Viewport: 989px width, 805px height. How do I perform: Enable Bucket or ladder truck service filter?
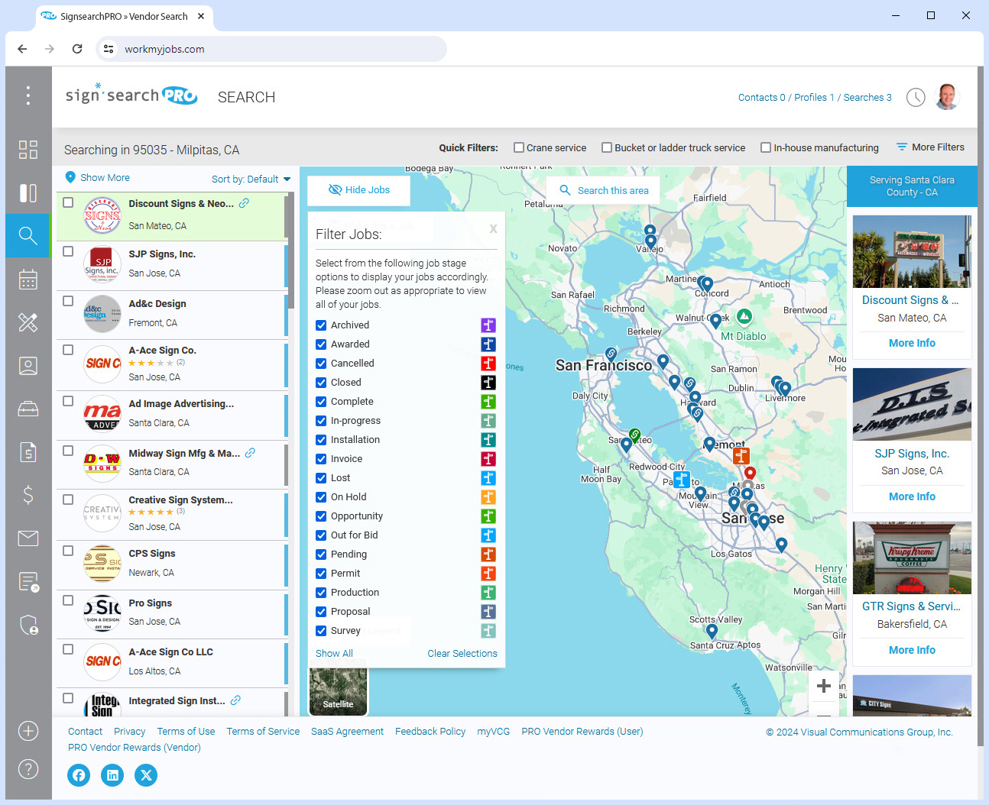point(607,147)
